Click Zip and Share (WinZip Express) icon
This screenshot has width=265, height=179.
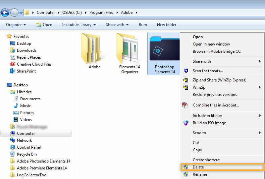[186, 80]
